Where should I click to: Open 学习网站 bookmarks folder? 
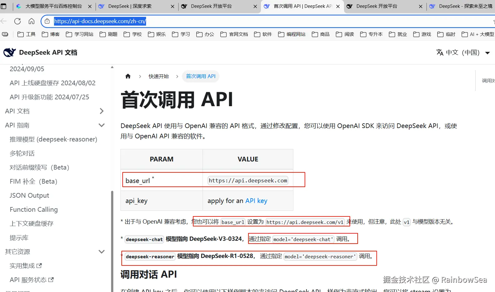point(80,34)
